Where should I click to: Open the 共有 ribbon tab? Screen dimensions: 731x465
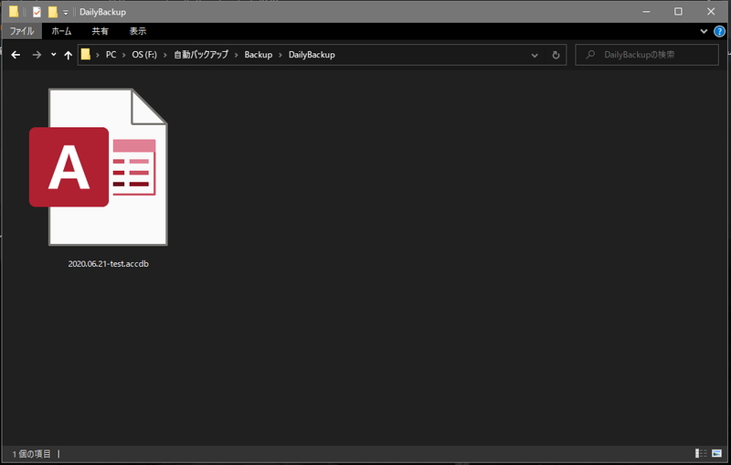pyautogui.click(x=101, y=31)
